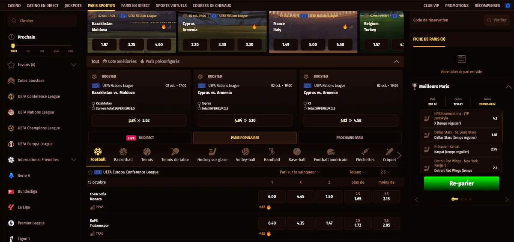Select the Base-ball sport icon
This screenshot has width=514, height=242.
coord(297,152)
